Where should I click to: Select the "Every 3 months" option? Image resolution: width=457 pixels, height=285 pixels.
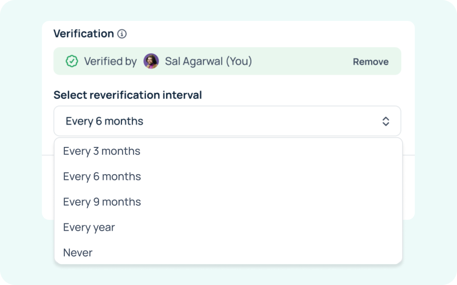102,151
